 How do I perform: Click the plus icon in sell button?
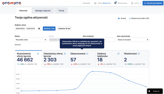(x=145, y=3)
